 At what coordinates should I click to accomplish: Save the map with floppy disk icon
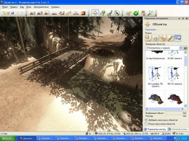[12, 13]
